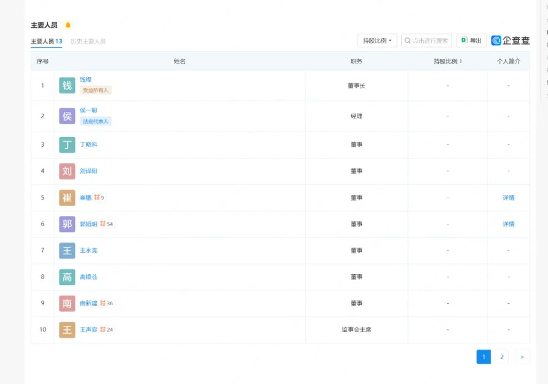548x384 pixels.
Task: Open 丁晓科 person name link
Action: [x=88, y=145]
